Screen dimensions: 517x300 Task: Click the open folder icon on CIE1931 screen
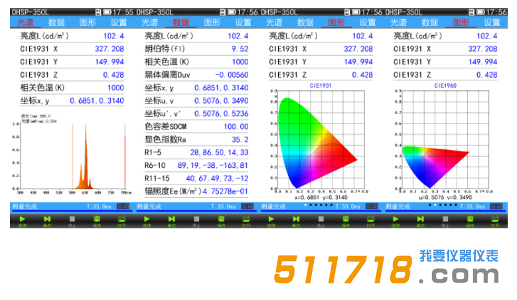pyautogui.click(x=370, y=219)
